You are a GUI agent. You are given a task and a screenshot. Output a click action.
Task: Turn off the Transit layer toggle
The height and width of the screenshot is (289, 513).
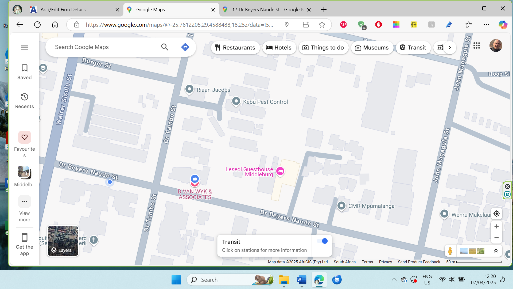pyautogui.click(x=322, y=241)
